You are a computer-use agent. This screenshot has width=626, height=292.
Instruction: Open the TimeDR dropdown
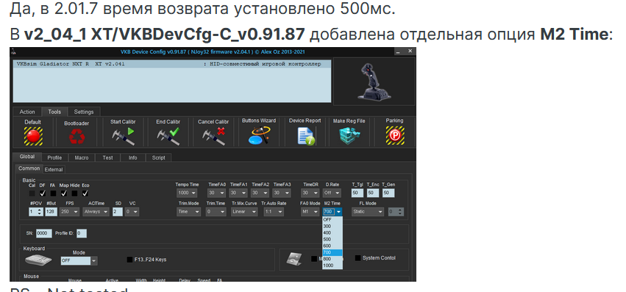click(310, 193)
